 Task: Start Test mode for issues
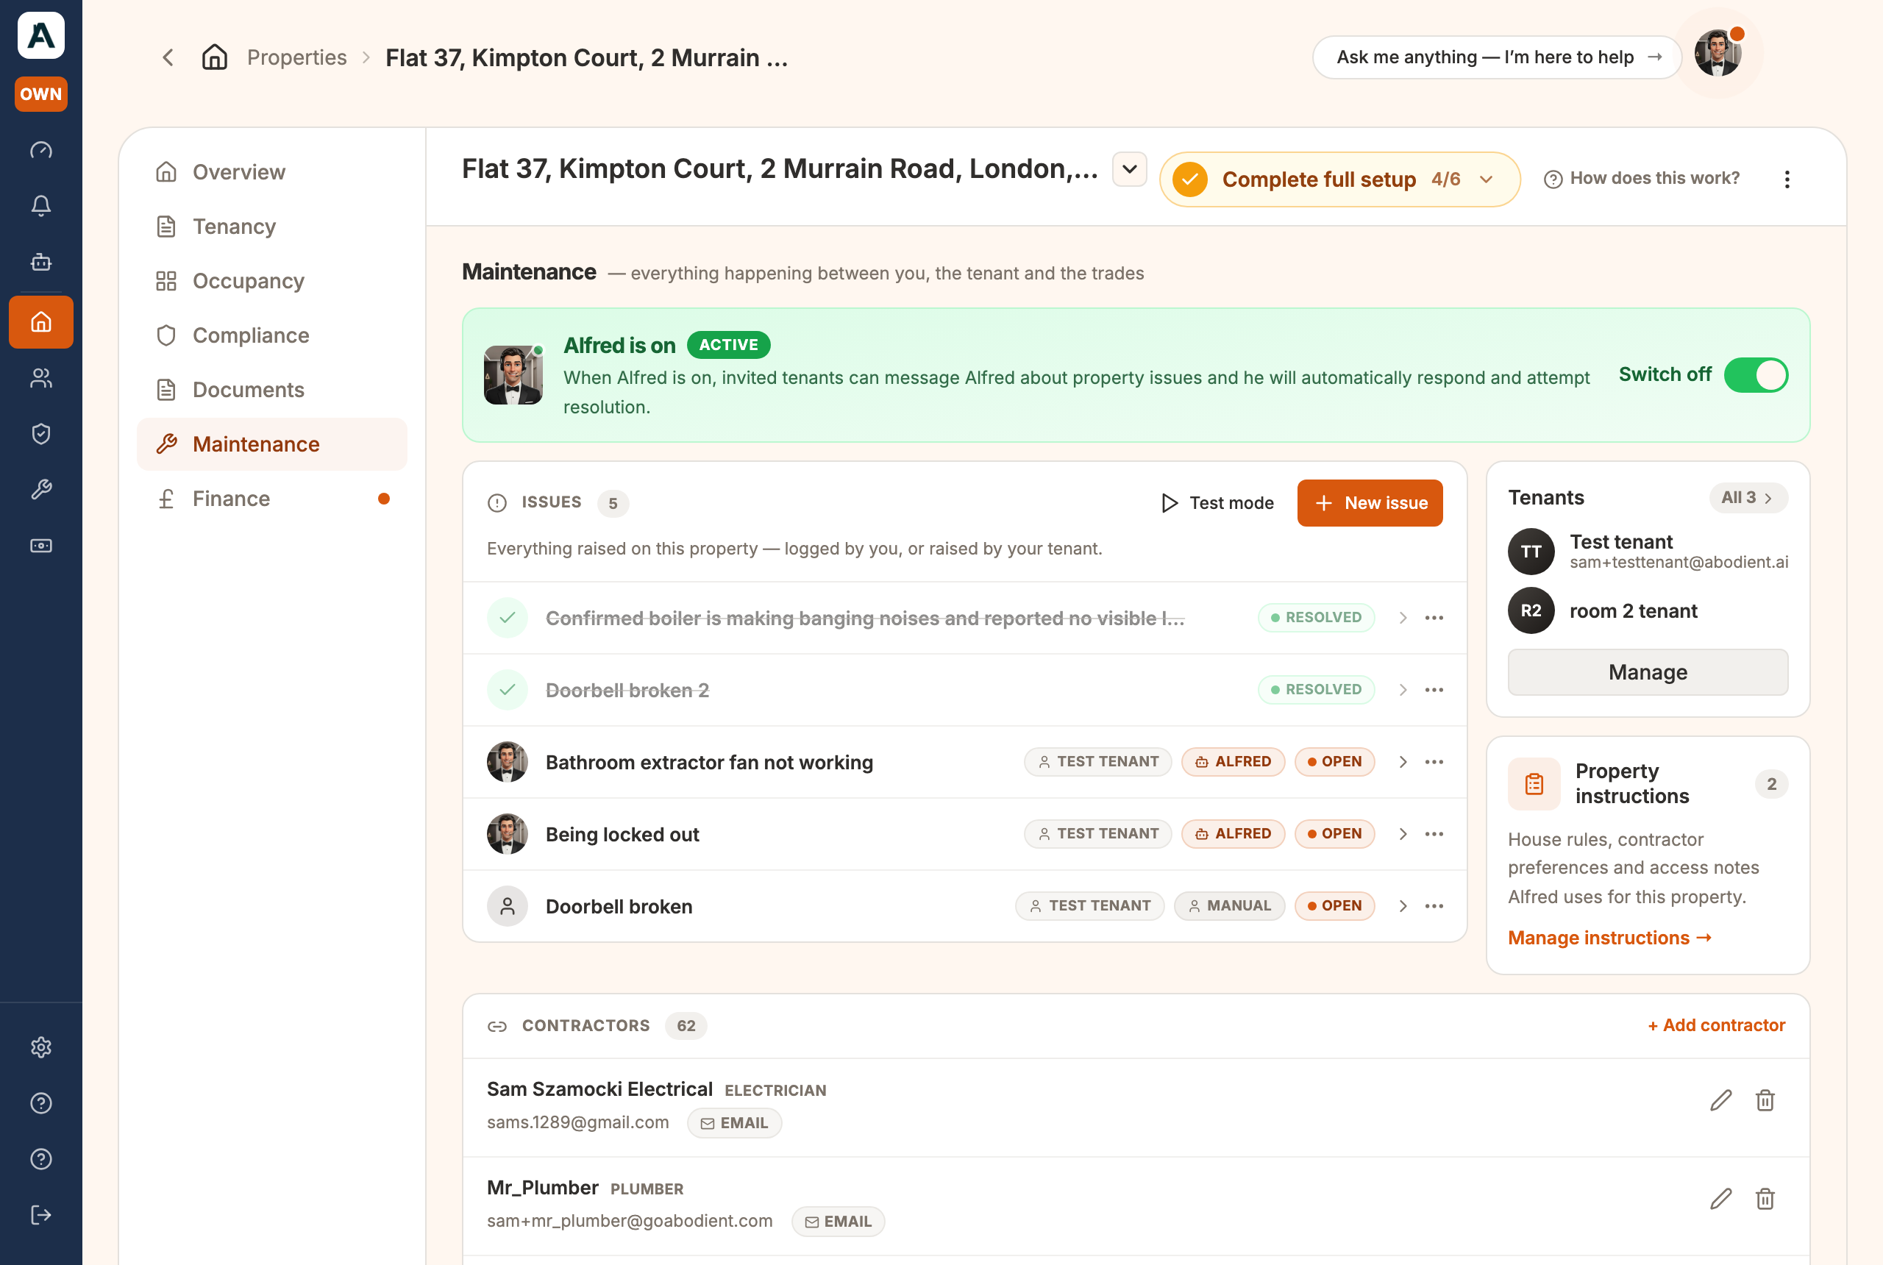coord(1217,503)
